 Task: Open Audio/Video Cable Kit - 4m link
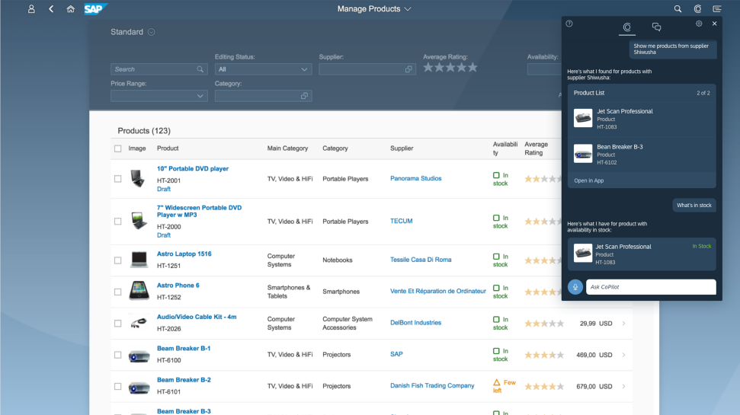(x=197, y=317)
